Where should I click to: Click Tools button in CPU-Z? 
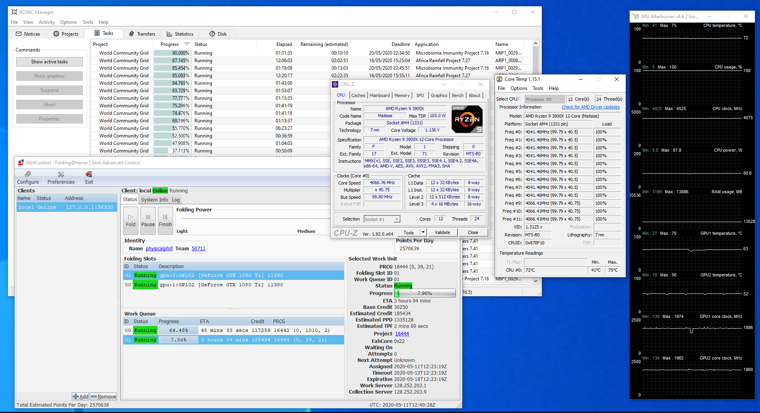[x=409, y=232]
